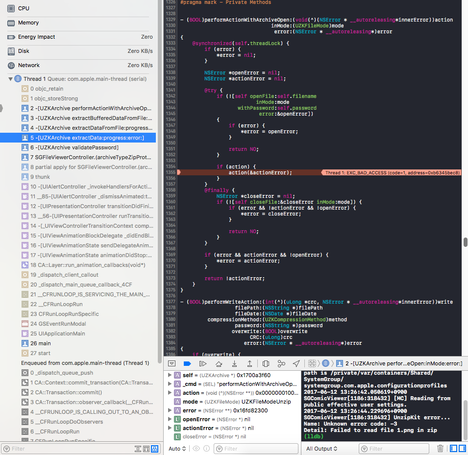
Task: Expand the action variable
Action: tap(170, 393)
